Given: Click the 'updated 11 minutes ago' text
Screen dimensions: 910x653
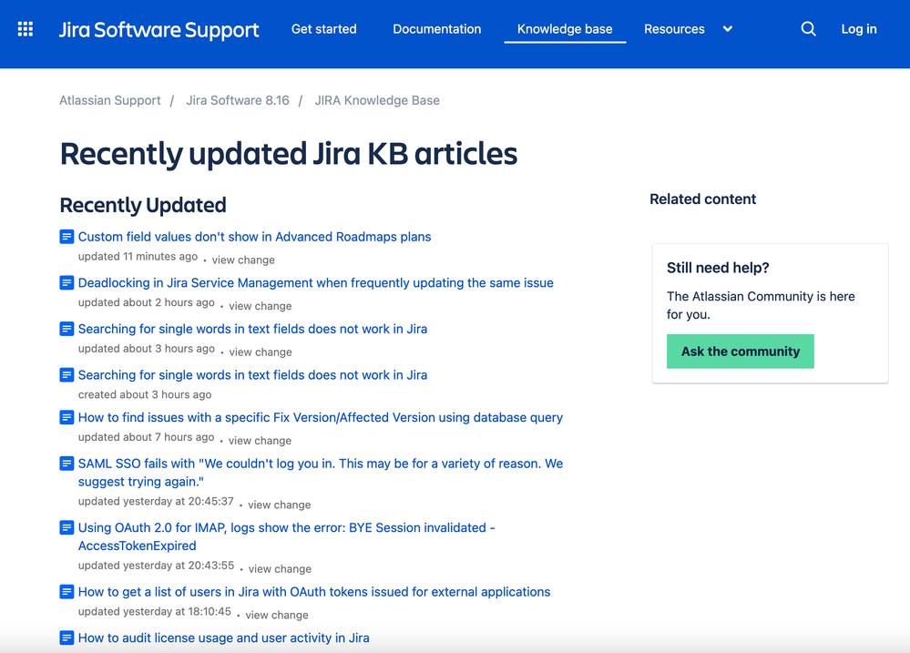Looking at the screenshot, I should point(138,257).
